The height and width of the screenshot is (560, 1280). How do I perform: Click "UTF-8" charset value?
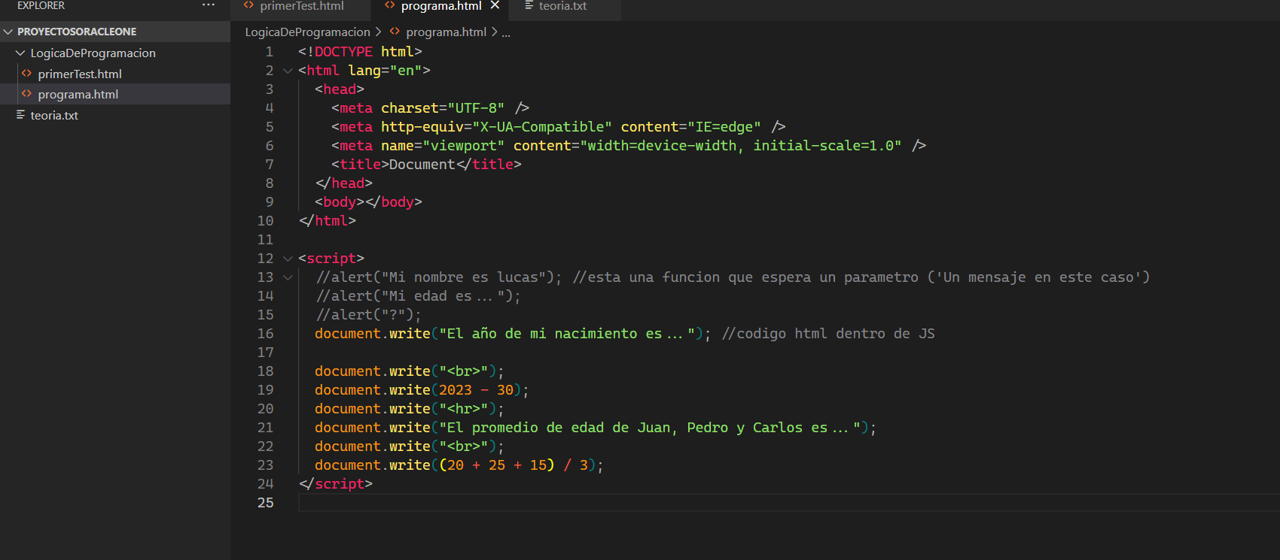coord(476,108)
